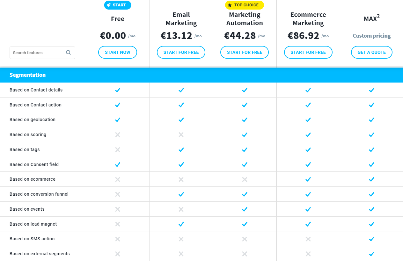Click the rocket icon in START badge
The height and width of the screenshot is (261, 403).
pos(109,5)
